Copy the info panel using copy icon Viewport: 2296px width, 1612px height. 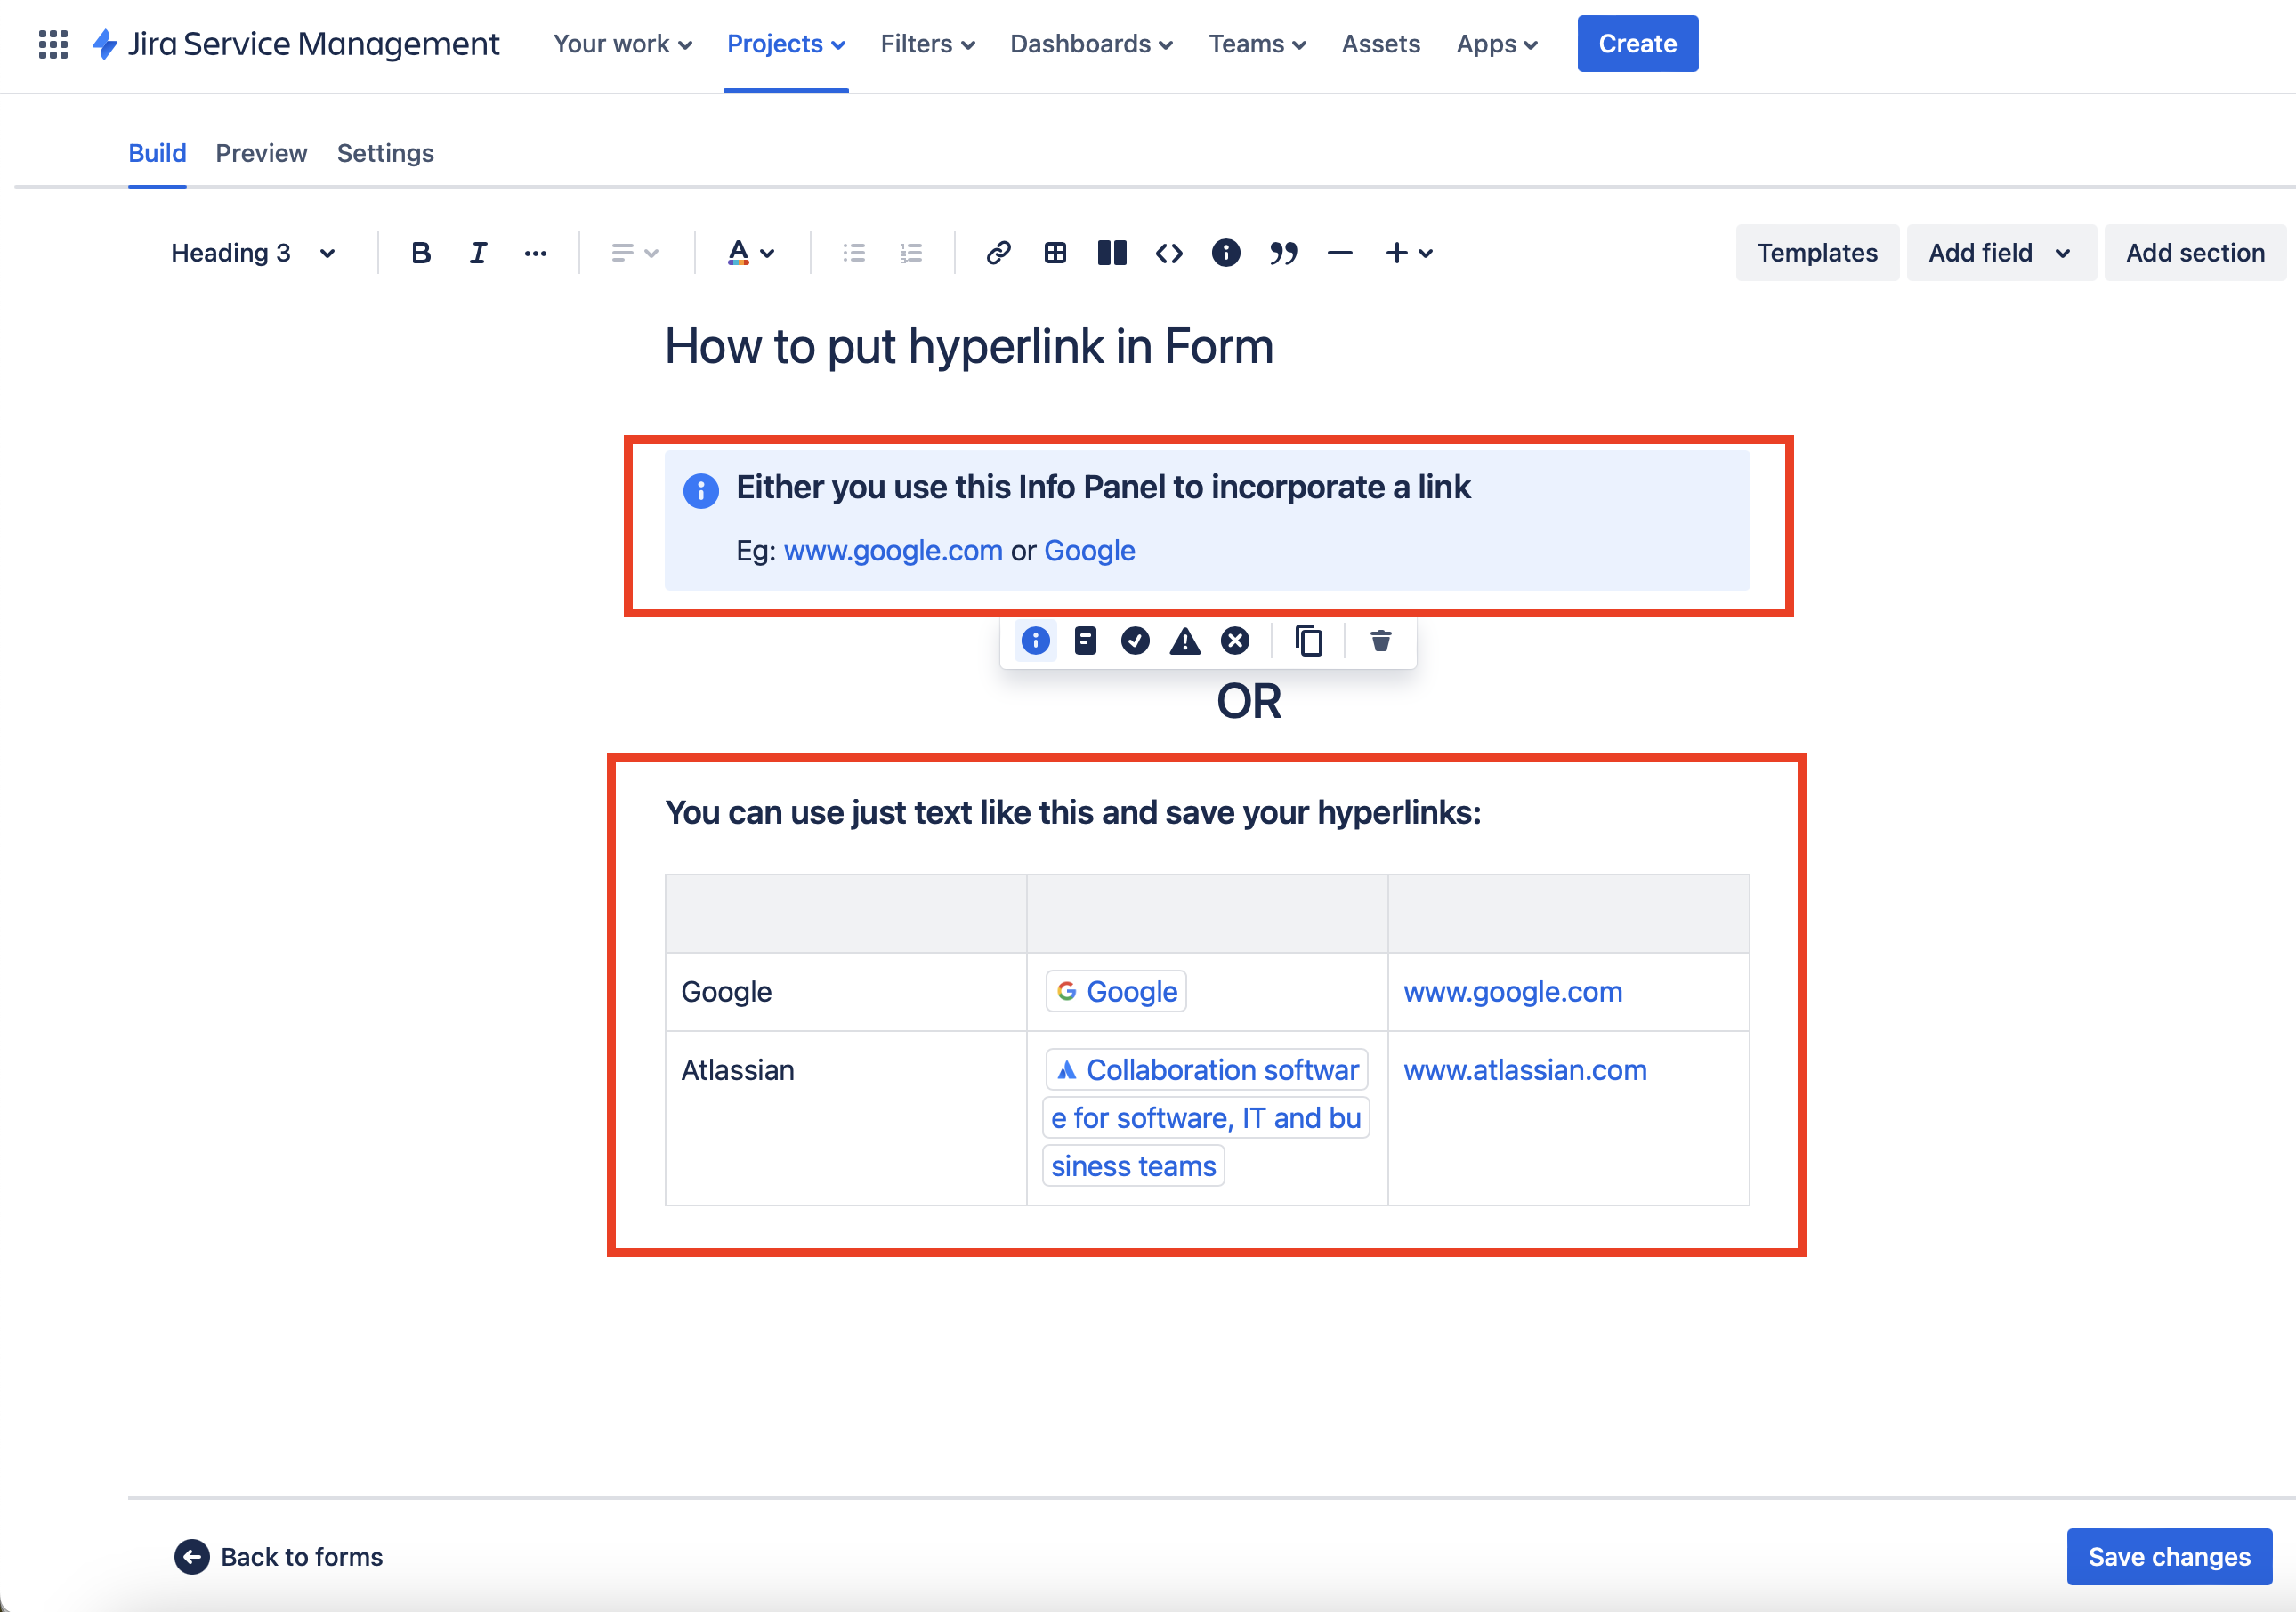click(x=1308, y=641)
